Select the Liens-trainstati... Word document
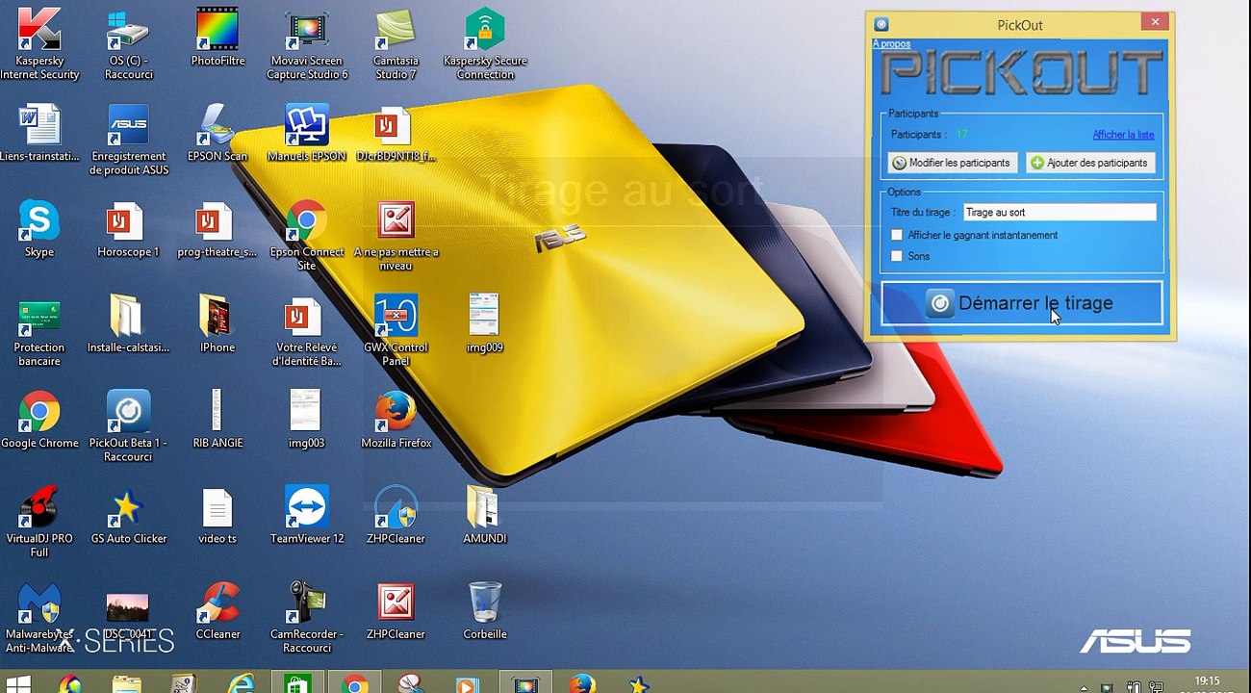This screenshot has height=693, width=1251. click(39, 133)
